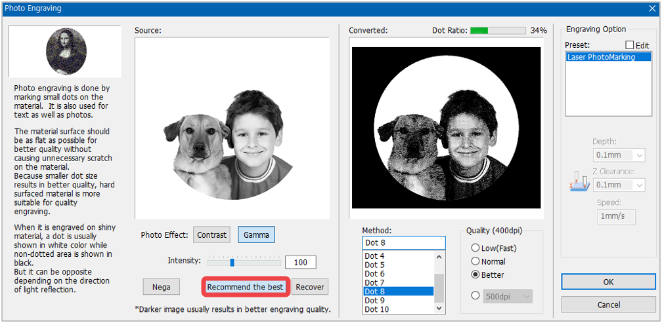
Task: Click the Method list scroll down arrow
Action: 439,309
